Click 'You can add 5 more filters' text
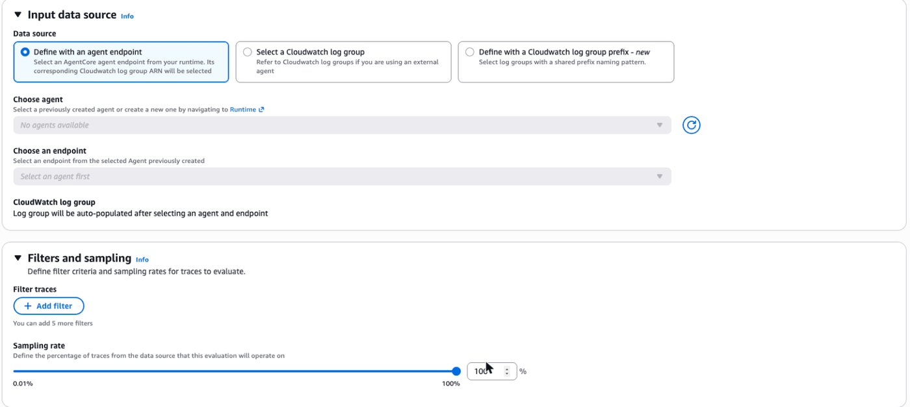The height and width of the screenshot is (407, 910). [x=53, y=323]
